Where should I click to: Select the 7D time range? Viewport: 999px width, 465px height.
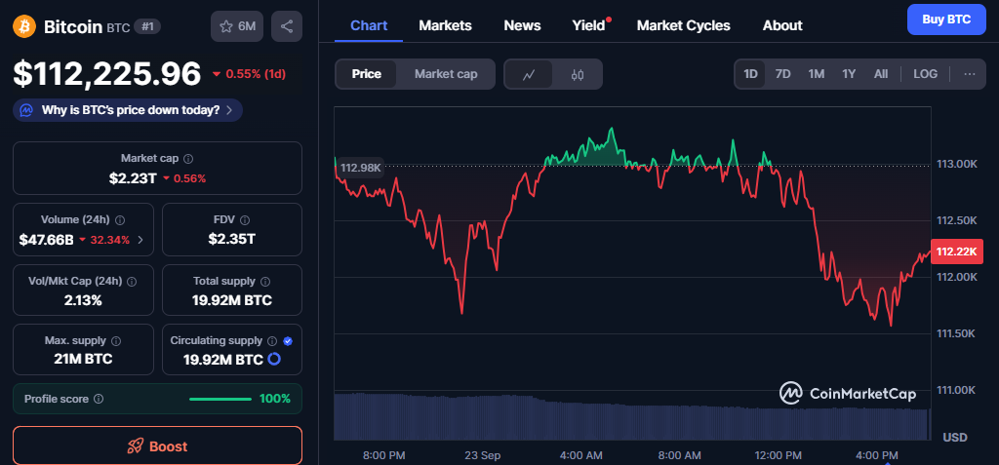click(x=782, y=74)
